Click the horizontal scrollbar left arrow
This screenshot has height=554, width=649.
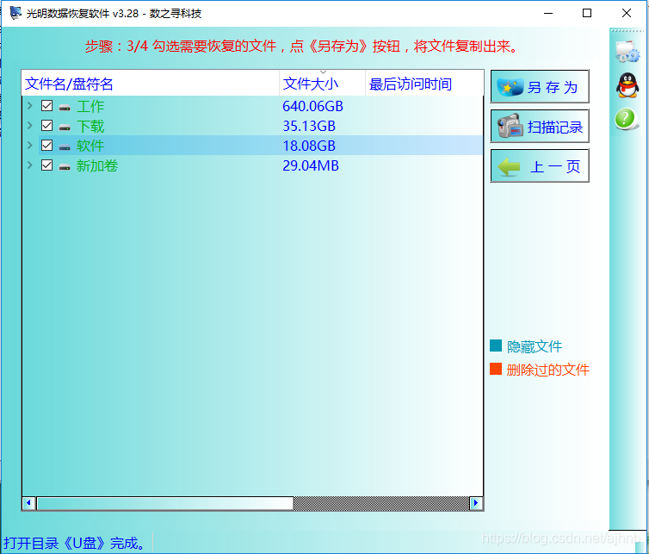tap(28, 503)
